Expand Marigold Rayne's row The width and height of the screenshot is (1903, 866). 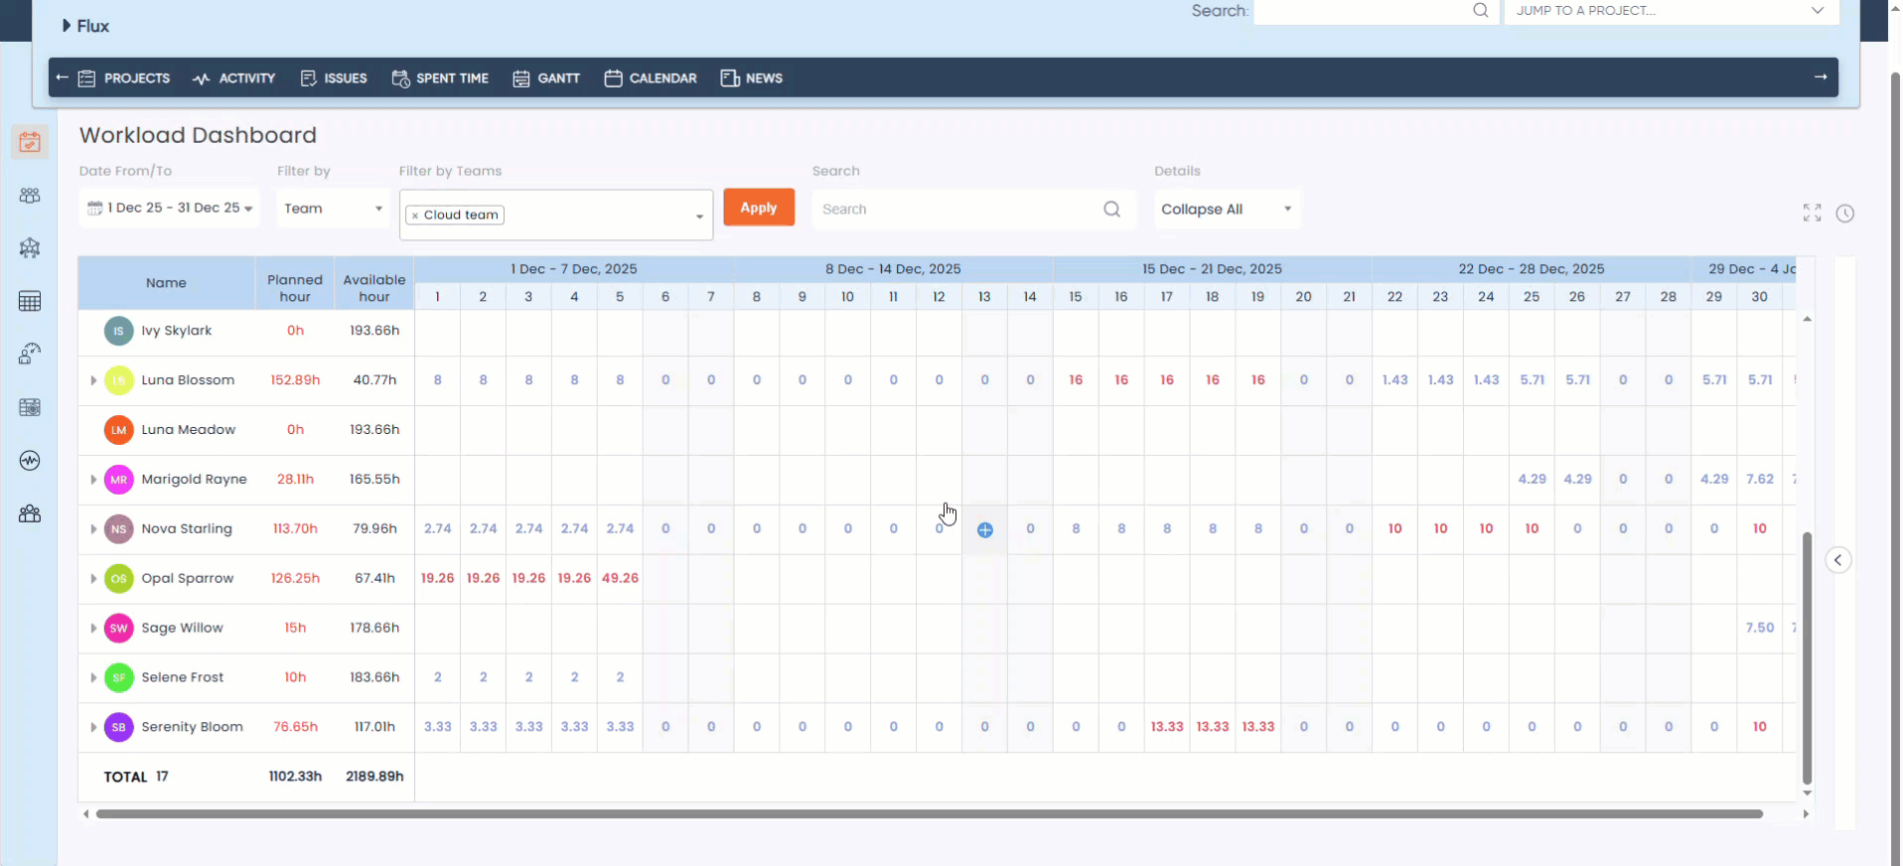93,480
